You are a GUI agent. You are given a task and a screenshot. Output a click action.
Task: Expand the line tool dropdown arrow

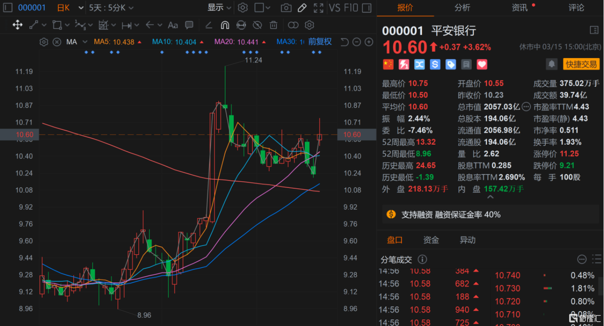tap(45, 25)
